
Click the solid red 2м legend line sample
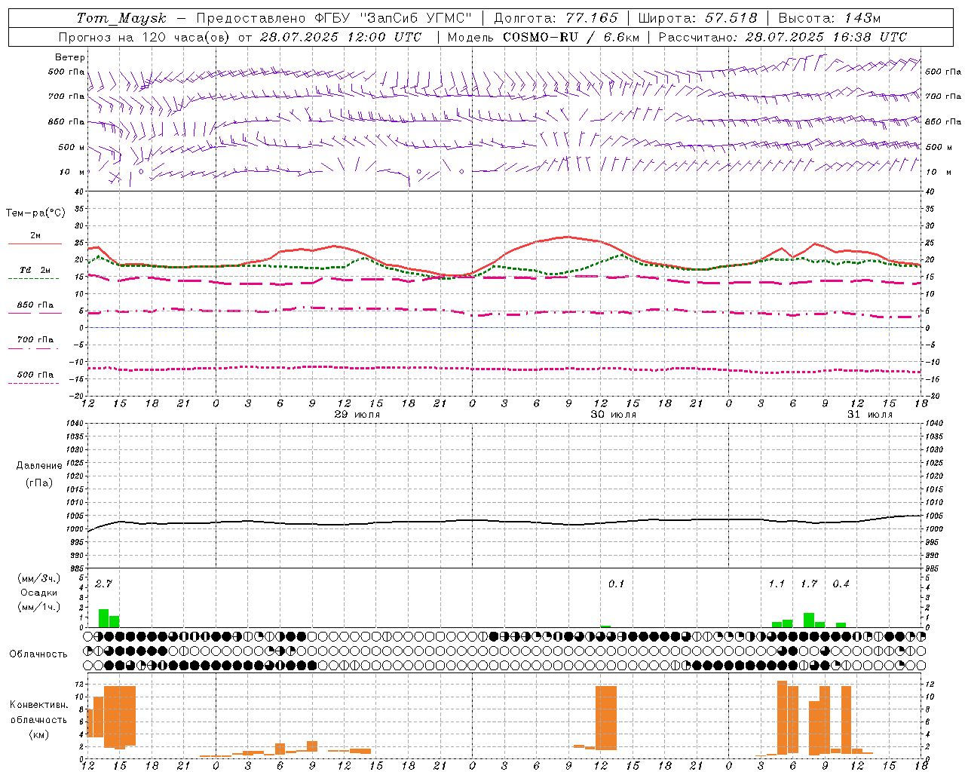35,244
